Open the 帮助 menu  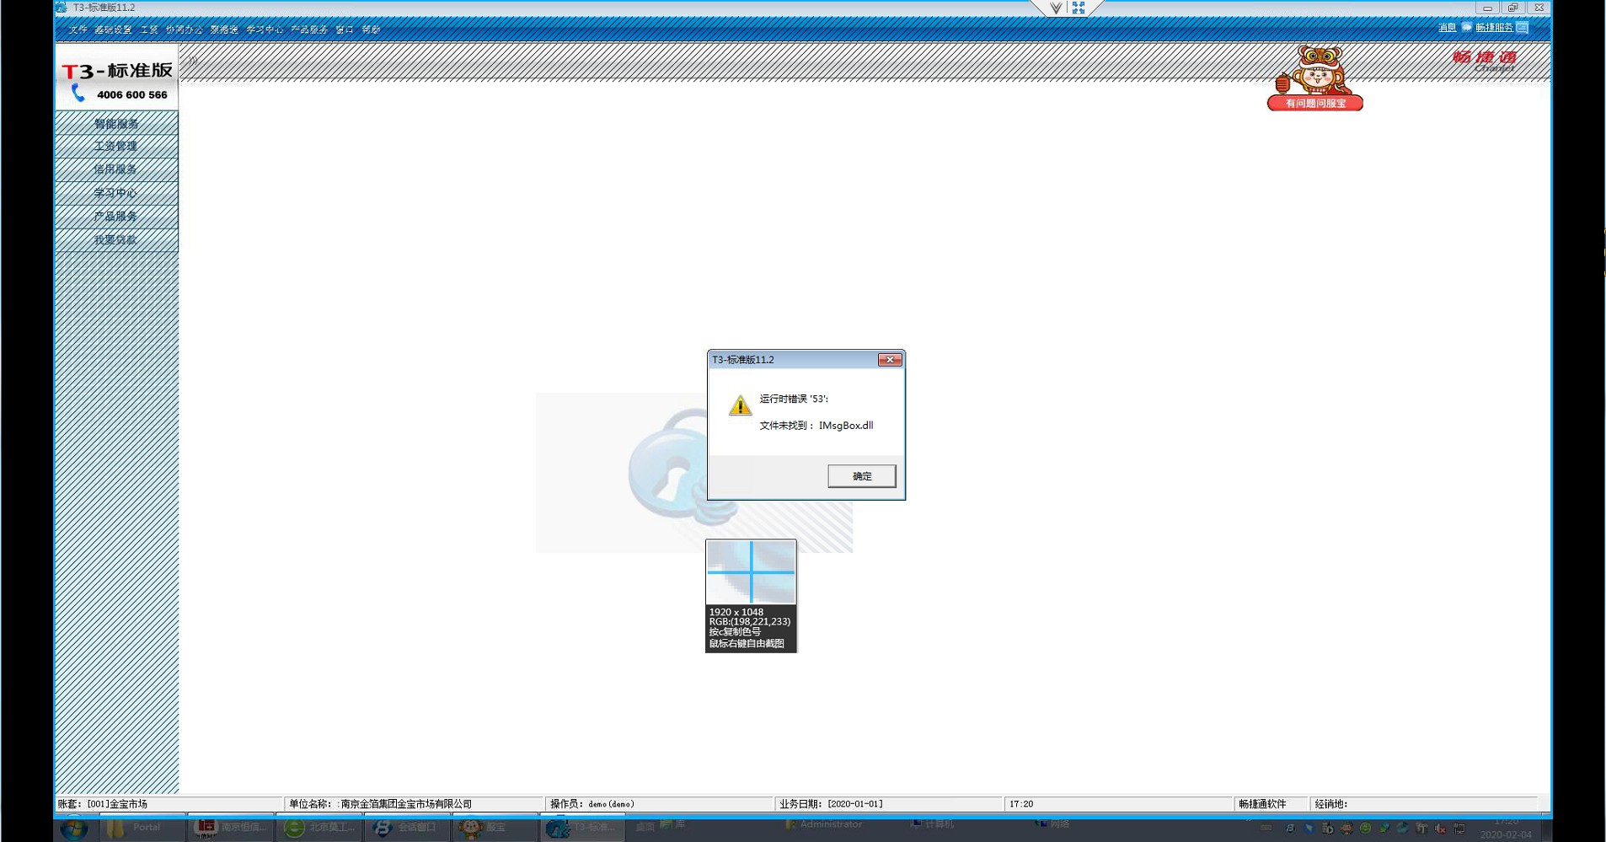(x=371, y=29)
